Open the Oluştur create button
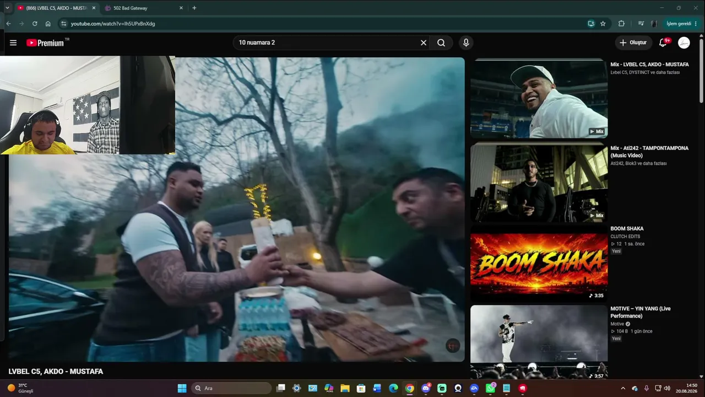 click(633, 42)
